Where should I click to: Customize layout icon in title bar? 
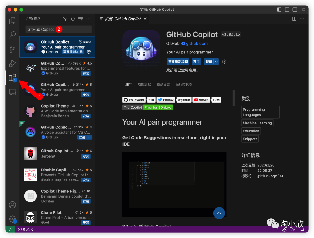click(x=303, y=9)
